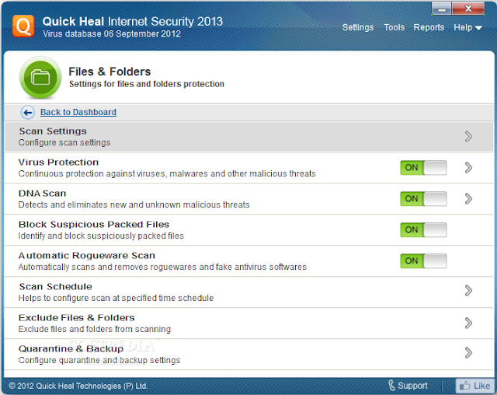Select the Reports menu item
The width and height of the screenshot is (497, 395).
[429, 27]
